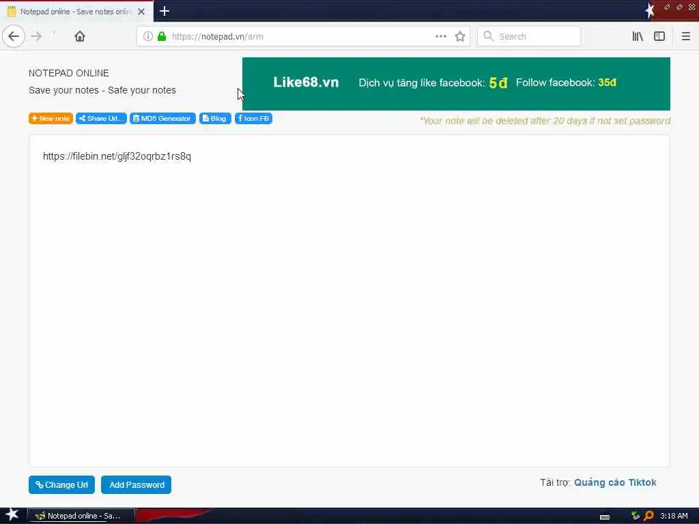Click the Add Password button
This screenshot has height=524, width=699.
click(136, 485)
